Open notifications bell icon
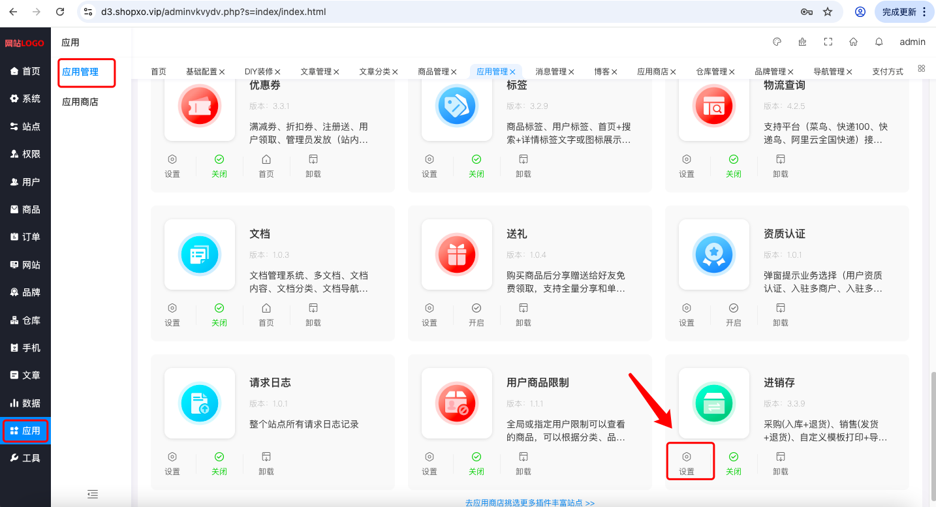This screenshot has height=507, width=936. coord(879,42)
